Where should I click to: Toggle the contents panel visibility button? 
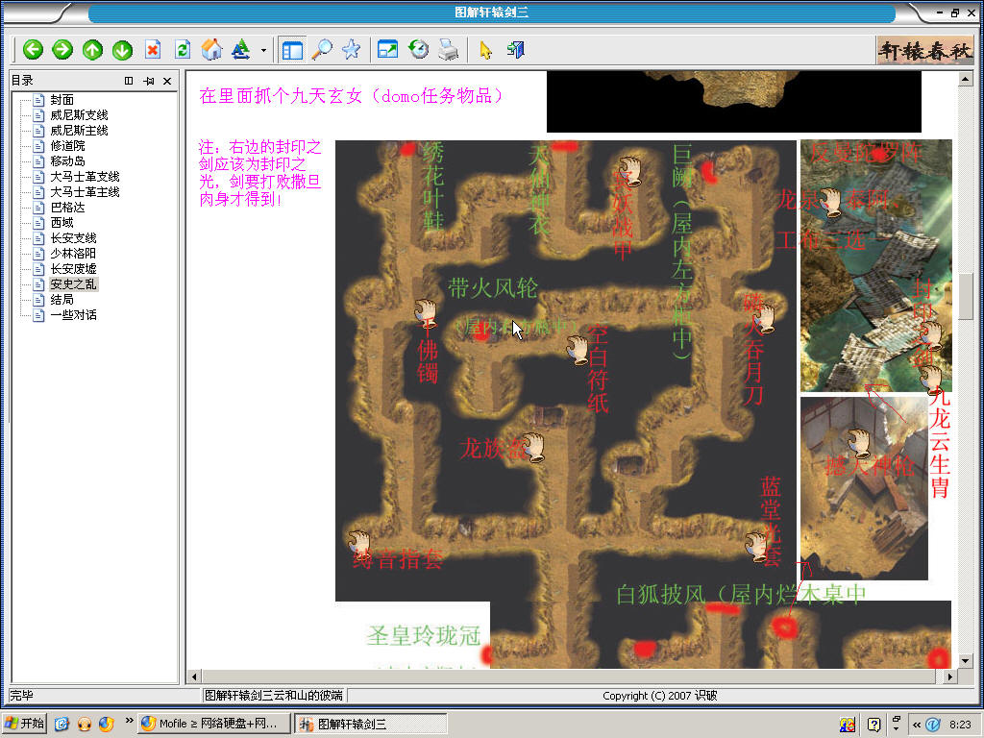coord(292,50)
